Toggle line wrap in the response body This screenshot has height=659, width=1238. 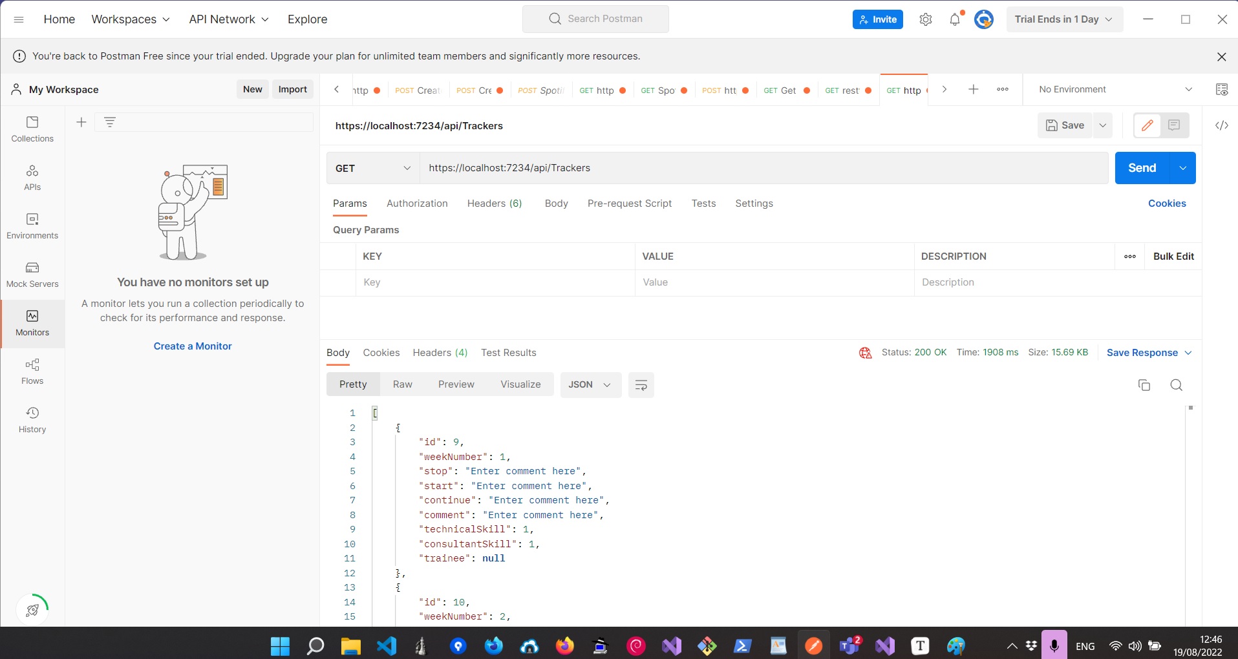641,385
